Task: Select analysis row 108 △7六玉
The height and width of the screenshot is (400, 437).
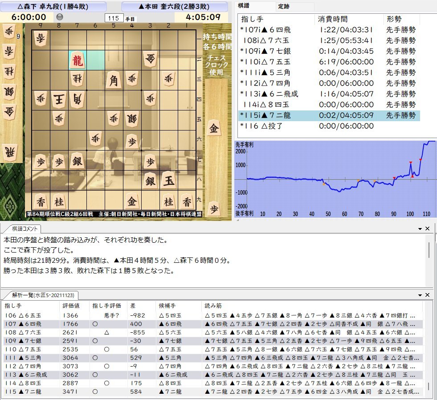Action: 213,333
